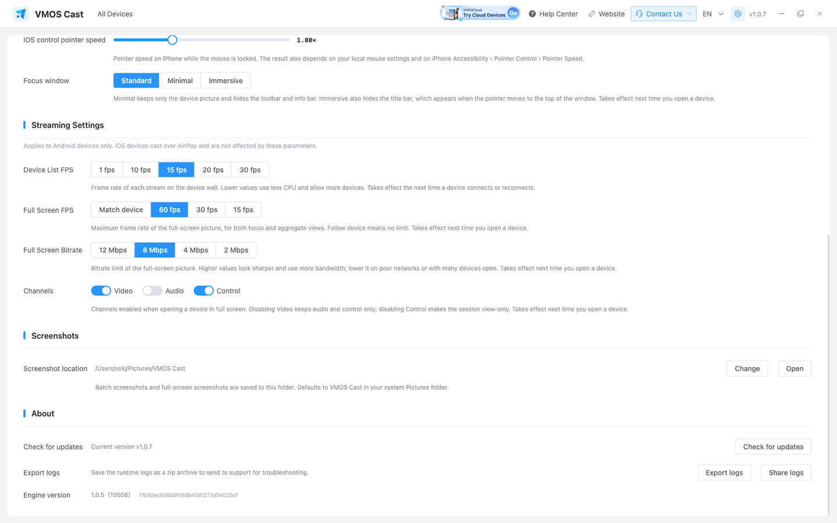Set Focus window to Standard

(136, 81)
